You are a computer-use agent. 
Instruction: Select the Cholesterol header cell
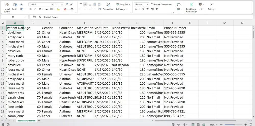point(137,28)
